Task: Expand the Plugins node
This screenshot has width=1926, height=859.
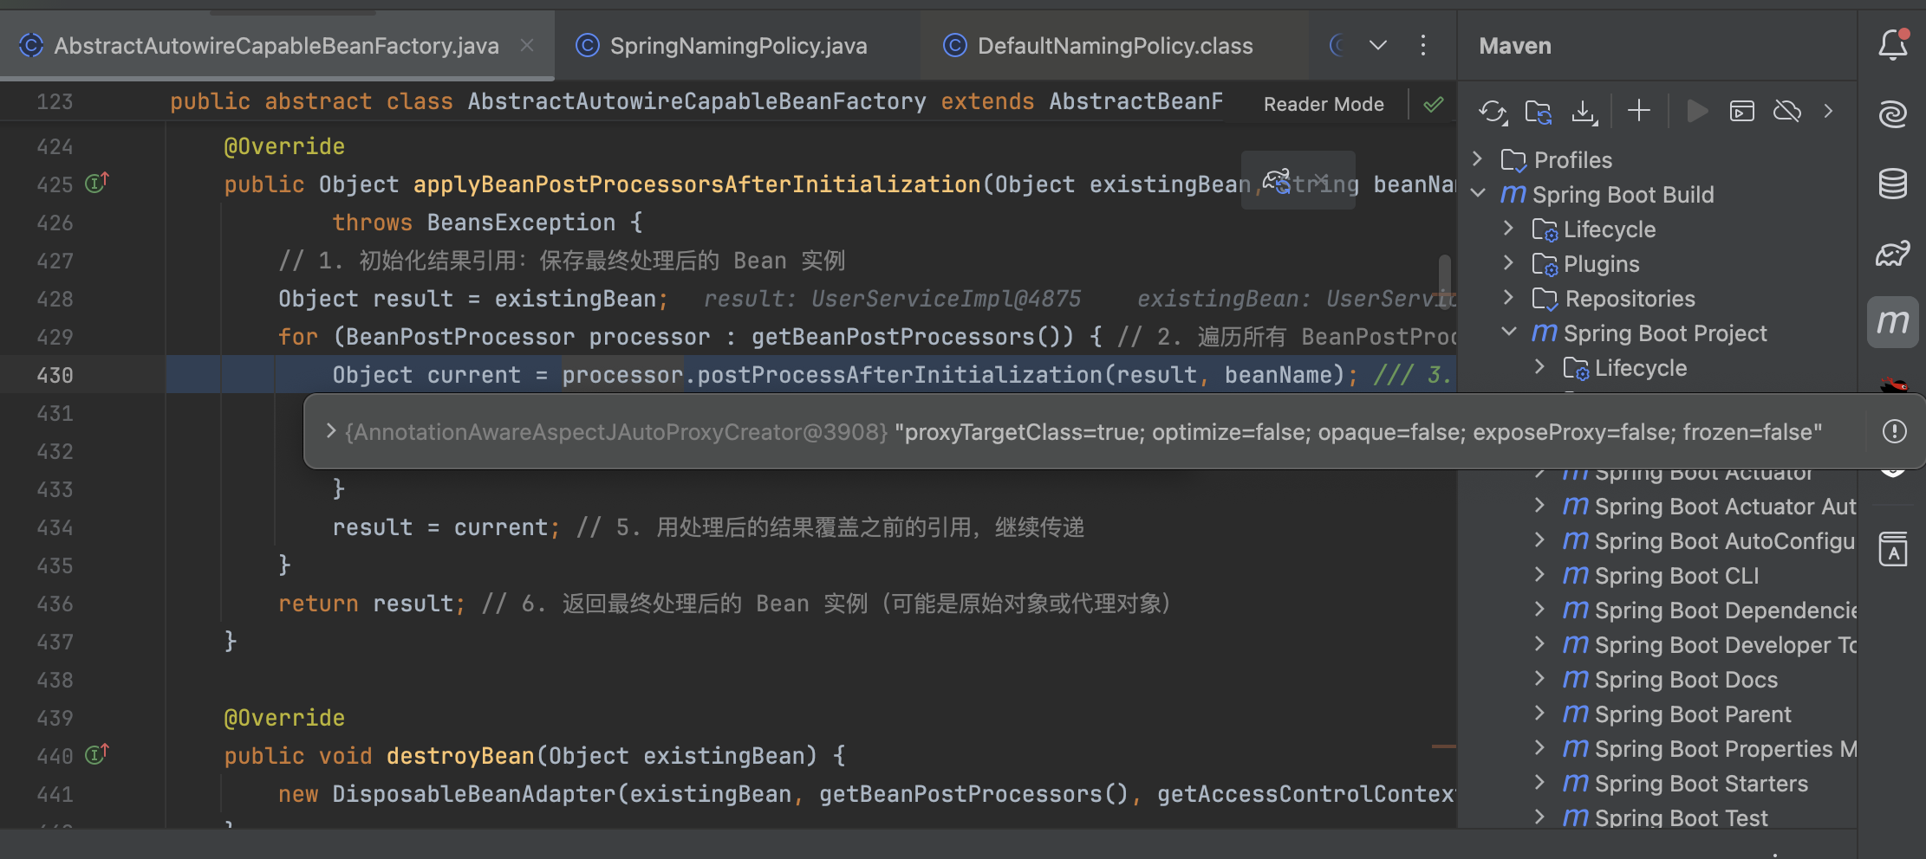Action: coord(1508,262)
